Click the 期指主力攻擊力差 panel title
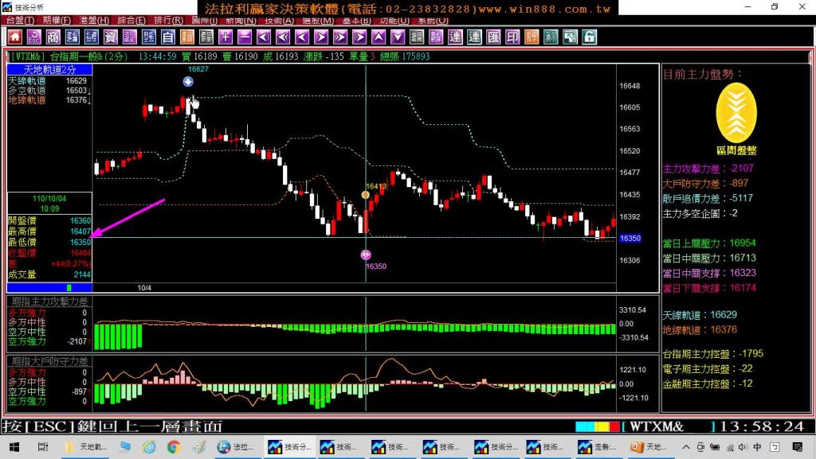Screen dimensions: 816x459 (50, 301)
